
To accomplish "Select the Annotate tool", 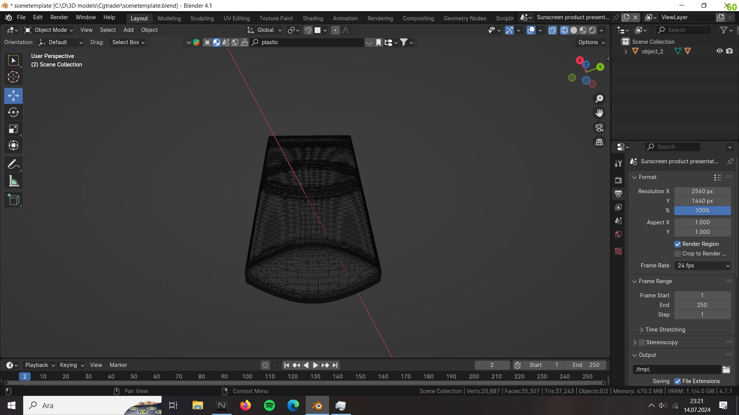I will point(13,164).
